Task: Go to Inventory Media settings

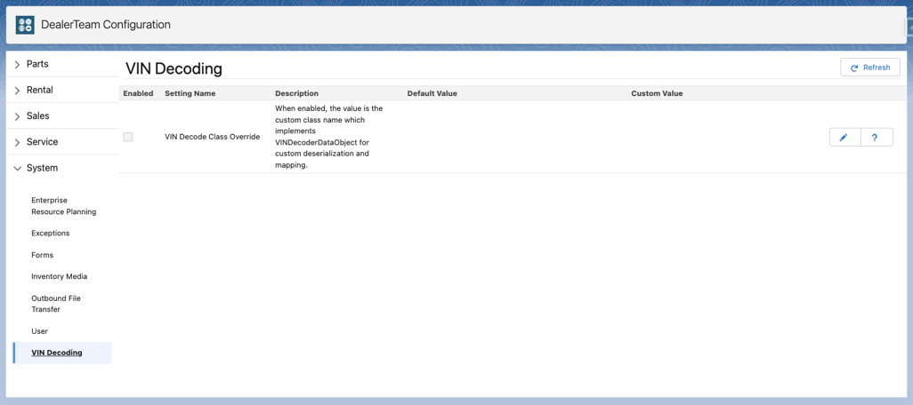Action: tap(60, 276)
